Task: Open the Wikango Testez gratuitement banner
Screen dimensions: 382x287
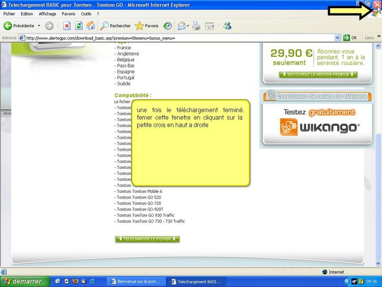Action: click(317, 124)
